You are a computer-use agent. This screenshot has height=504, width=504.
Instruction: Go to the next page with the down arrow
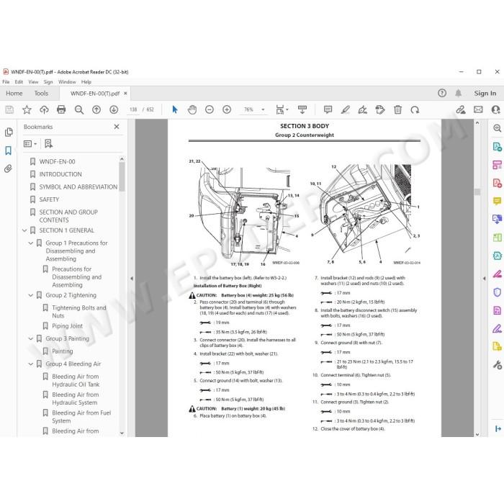click(x=114, y=109)
